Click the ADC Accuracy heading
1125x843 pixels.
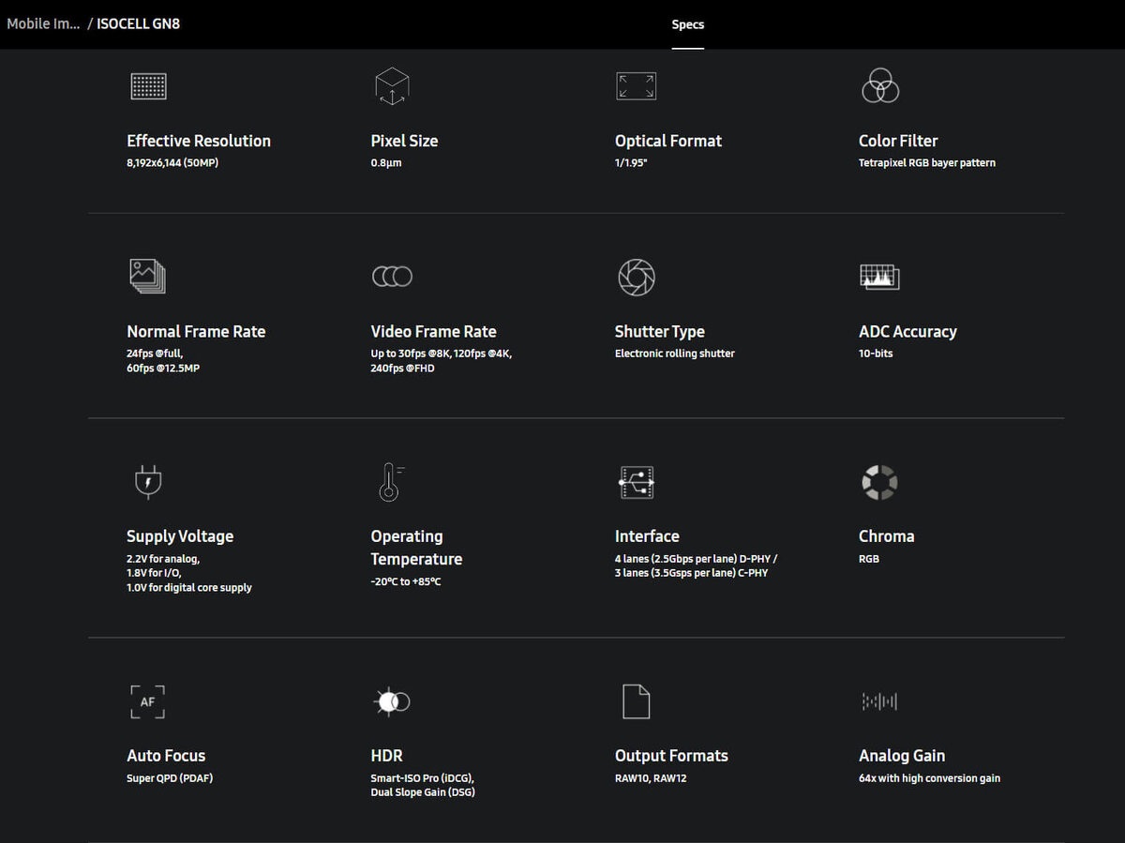pyautogui.click(x=907, y=332)
